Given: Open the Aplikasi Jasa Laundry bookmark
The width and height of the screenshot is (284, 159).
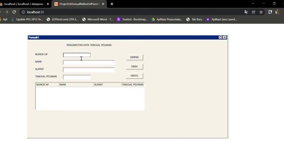Looking at the screenshot, I should (222, 19).
